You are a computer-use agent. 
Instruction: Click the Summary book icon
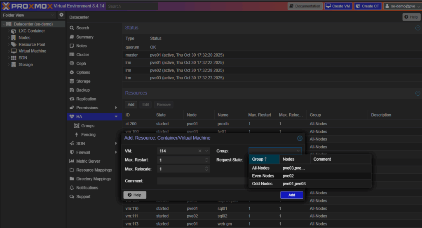(x=72, y=37)
